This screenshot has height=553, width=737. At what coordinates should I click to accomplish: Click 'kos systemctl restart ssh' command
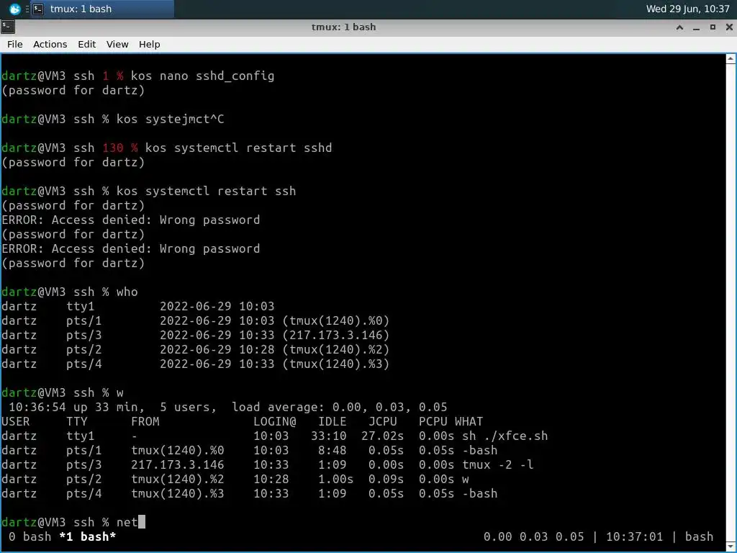coord(207,191)
